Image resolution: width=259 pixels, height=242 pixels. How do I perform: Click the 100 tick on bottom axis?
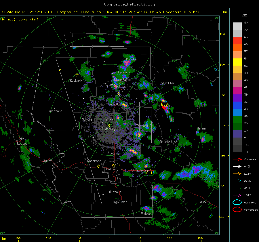coord(170,238)
